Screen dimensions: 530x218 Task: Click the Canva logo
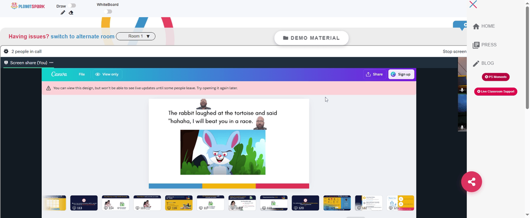pyautogui.click(x=59, y=74)
